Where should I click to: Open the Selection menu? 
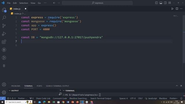tap(24, 3)
